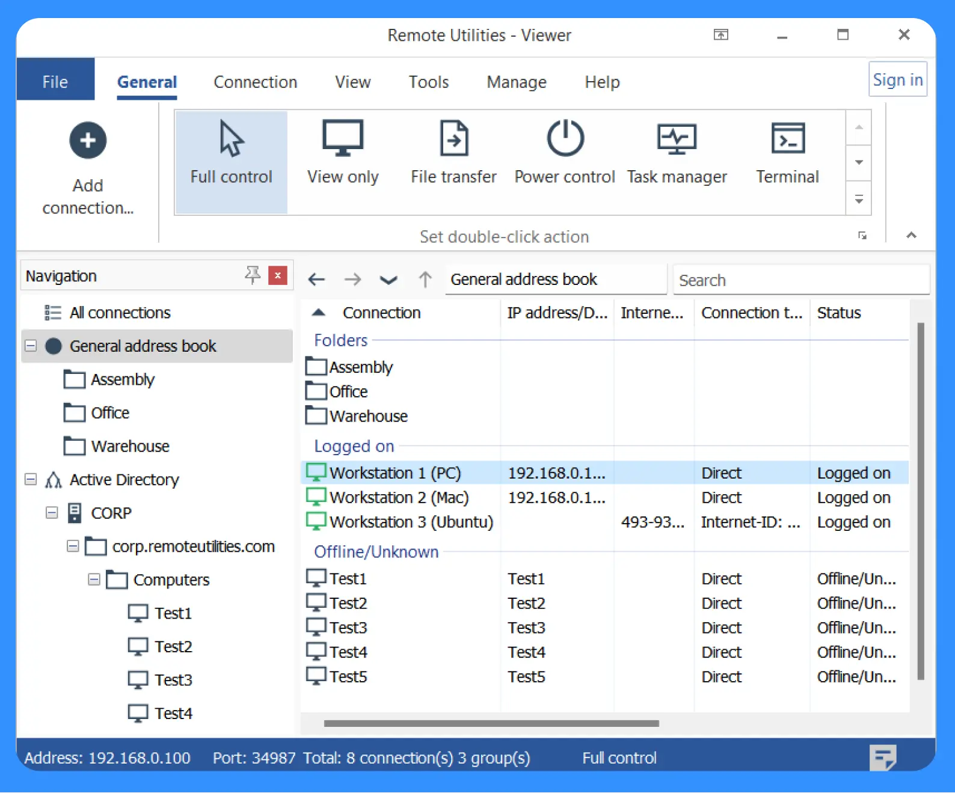The image size is (955, 793).
Task: Choose the Power control icon
Action: click(x=565, y=138)
